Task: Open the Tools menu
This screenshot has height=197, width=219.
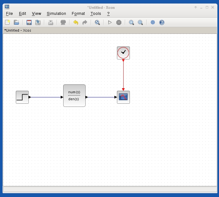Action: pos(96,14)
